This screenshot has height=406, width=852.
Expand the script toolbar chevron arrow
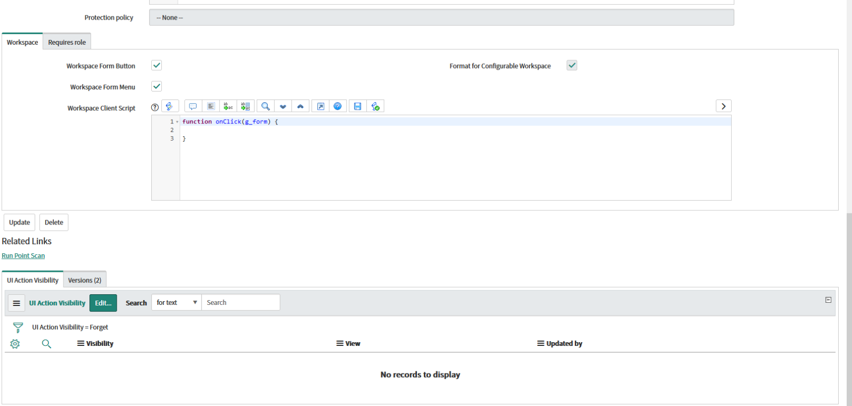[x=723, y=106]
